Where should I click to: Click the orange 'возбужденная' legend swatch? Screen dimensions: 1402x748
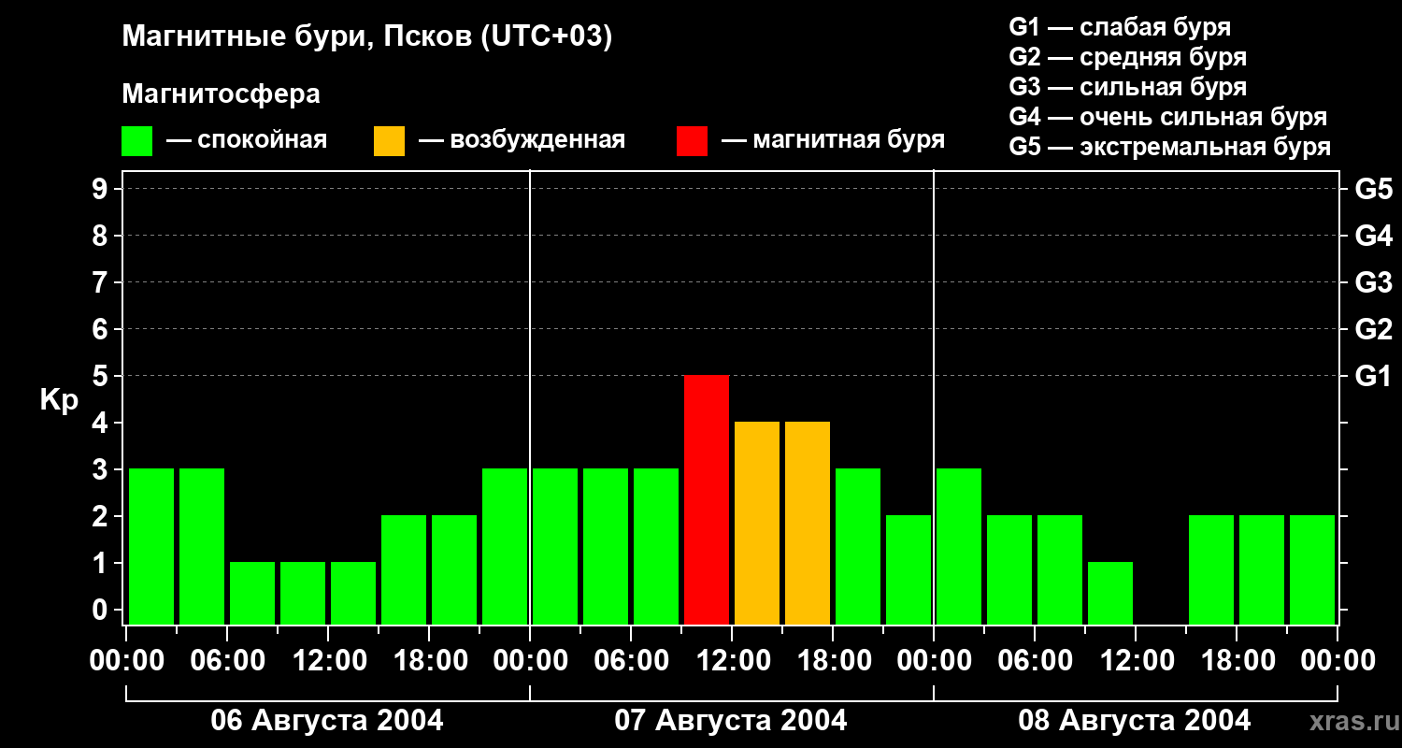[389, 141]
